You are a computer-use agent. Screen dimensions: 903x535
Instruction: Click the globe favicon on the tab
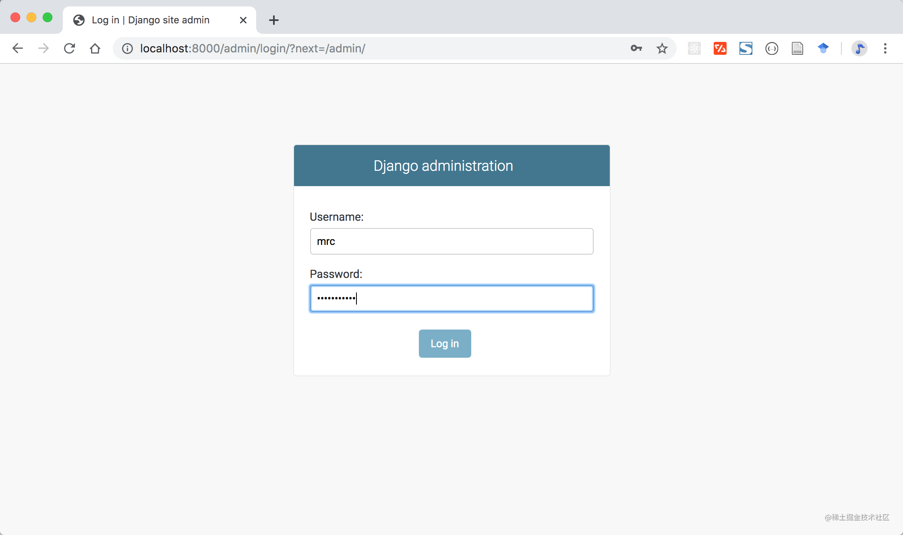[x=79, y=20]
